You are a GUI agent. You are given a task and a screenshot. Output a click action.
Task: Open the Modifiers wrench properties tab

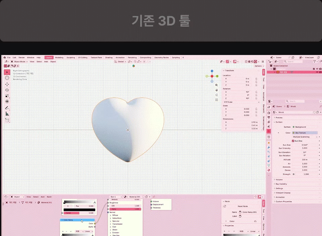click(x=269, y=147)
